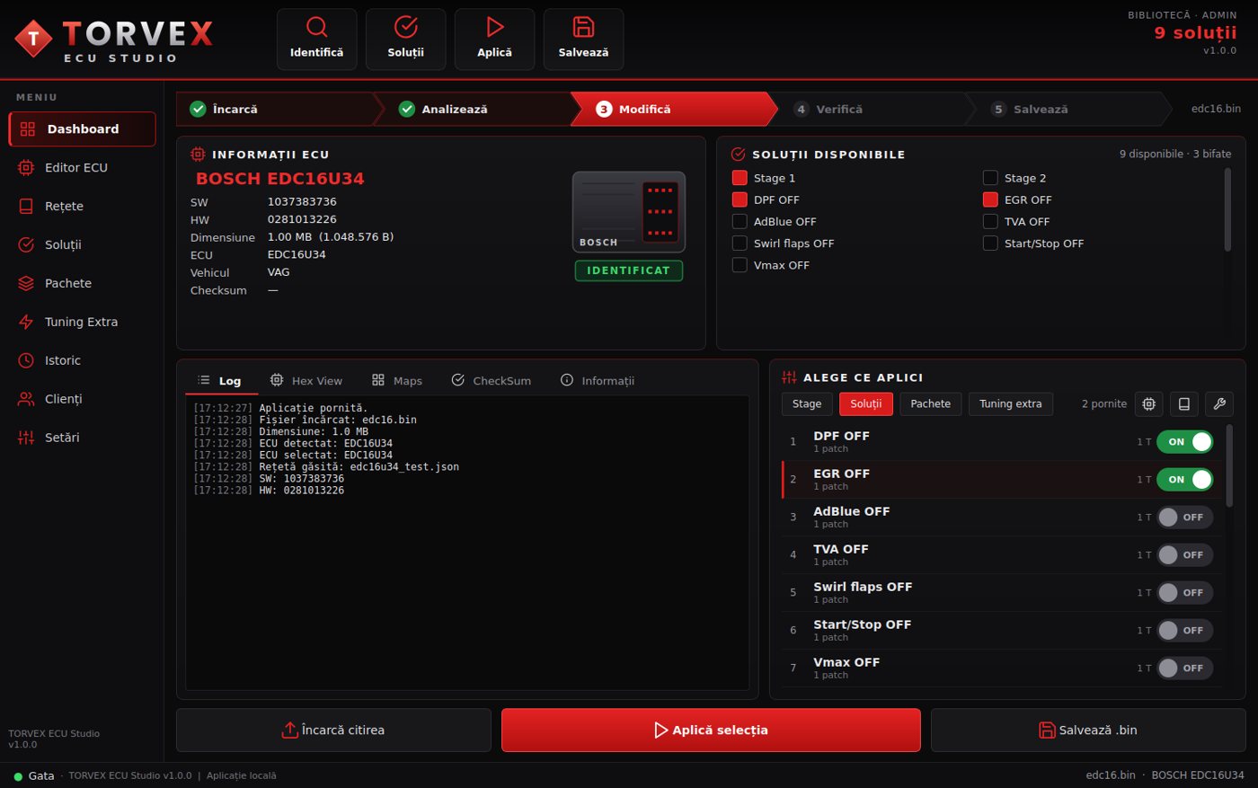Click the 9 soluții library count
The width and height of the screenshot is (1258, 788).
(x=1195, y=33)
